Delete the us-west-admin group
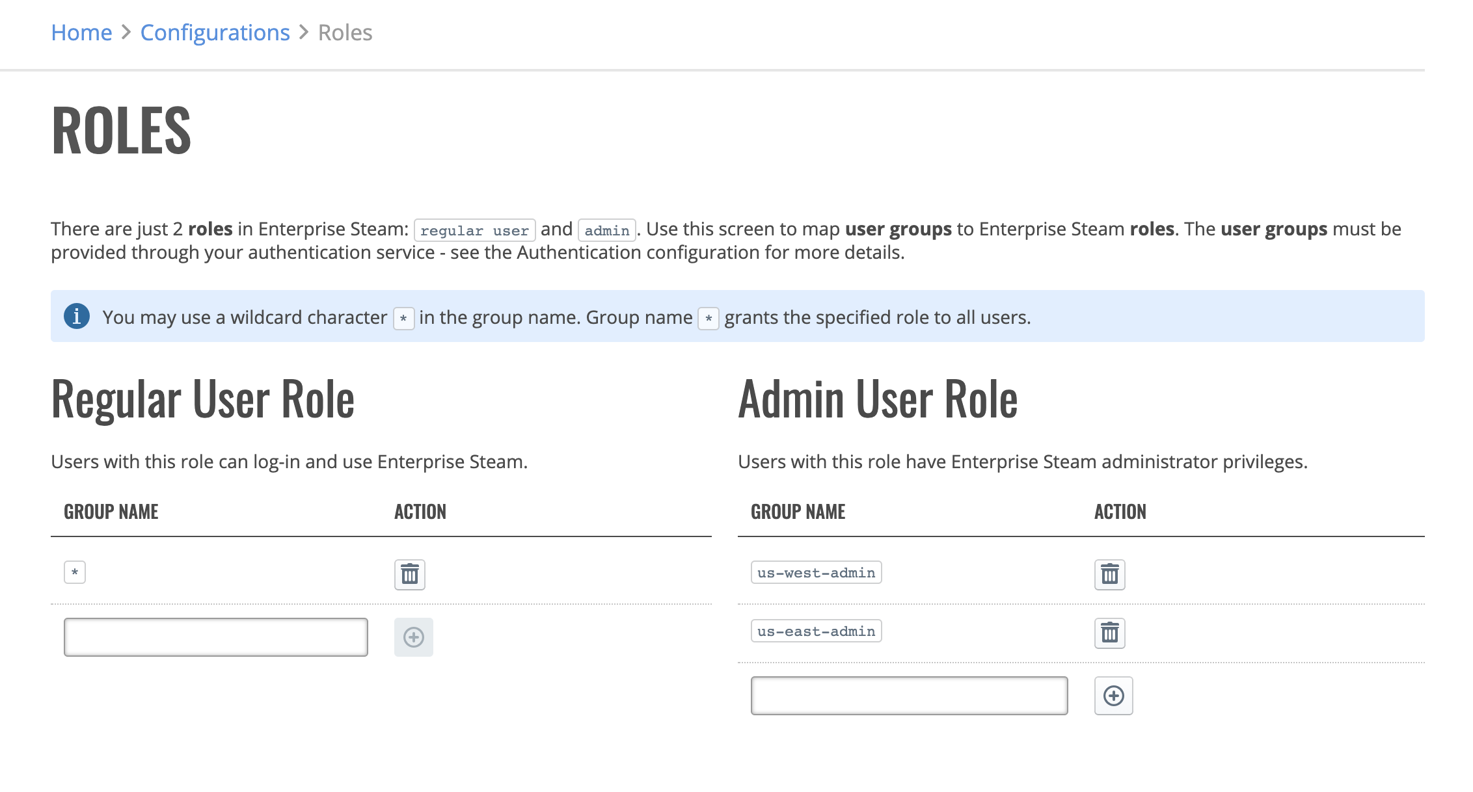The height and width of the screenshot is (792, 1473). pyautogui.click(x=1110, y=574)
